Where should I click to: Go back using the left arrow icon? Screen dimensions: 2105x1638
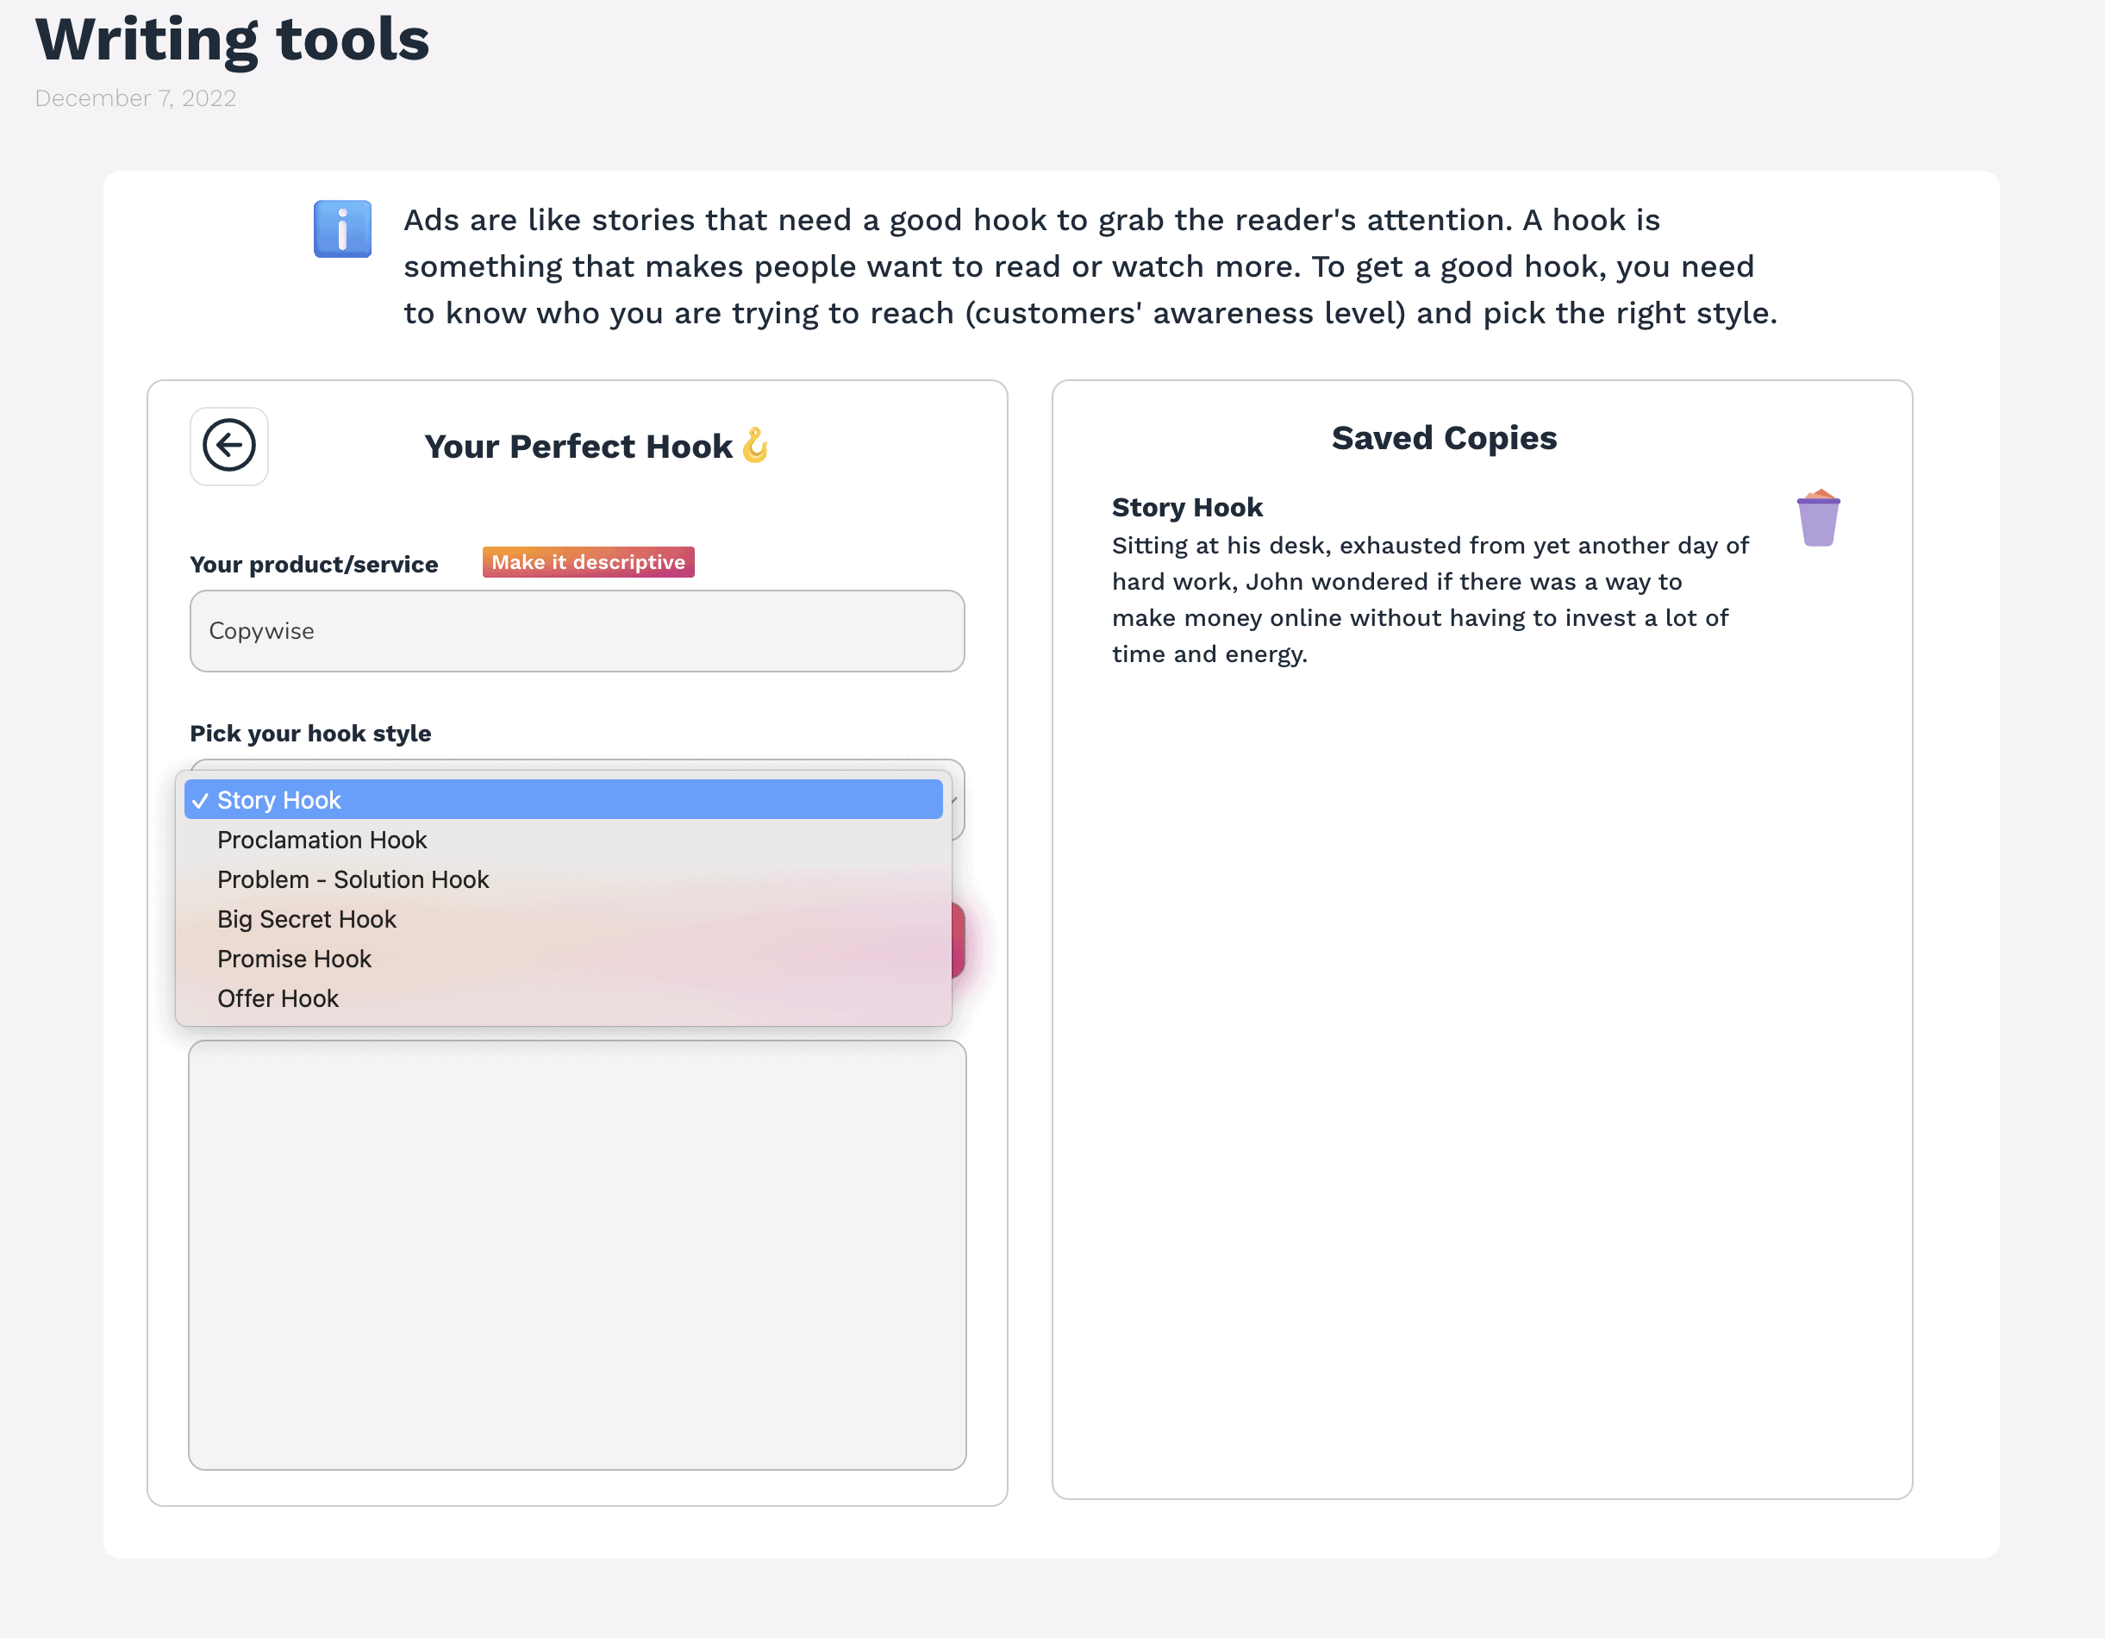[x=229, y=447]
